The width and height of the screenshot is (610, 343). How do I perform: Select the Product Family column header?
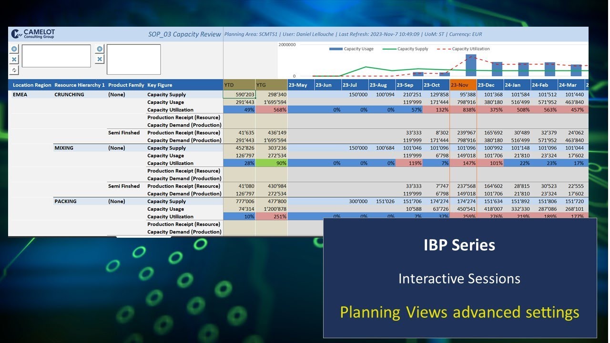(126, 85)
